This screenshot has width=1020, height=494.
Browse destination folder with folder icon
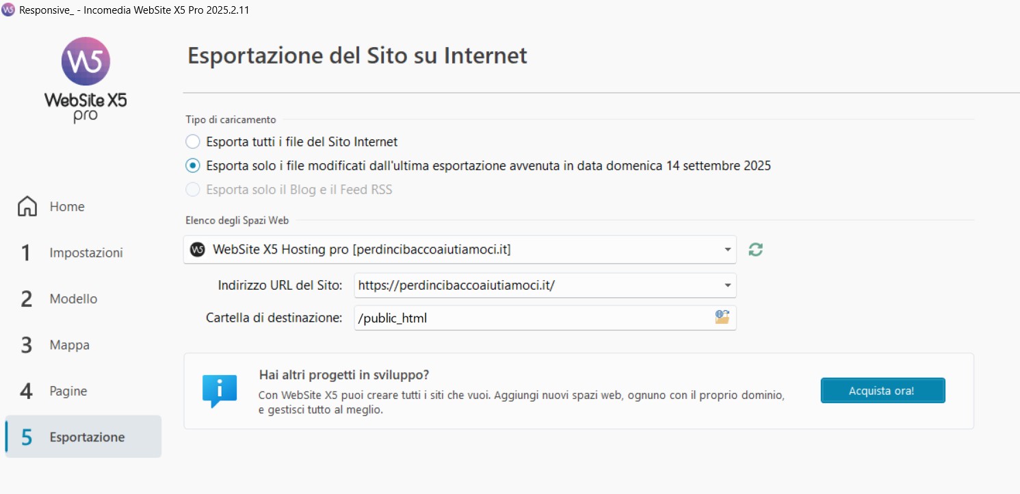tap(722, 317)
